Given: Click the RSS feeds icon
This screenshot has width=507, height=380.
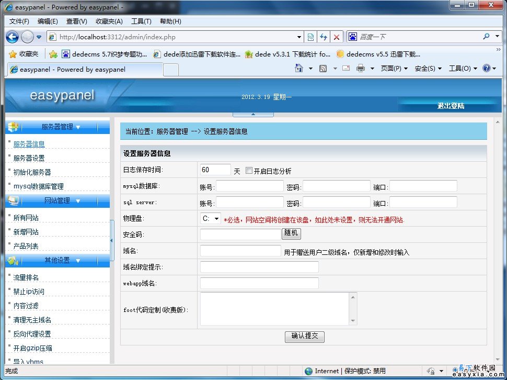Looking at the screenshot, I should (x=322, y=68).
